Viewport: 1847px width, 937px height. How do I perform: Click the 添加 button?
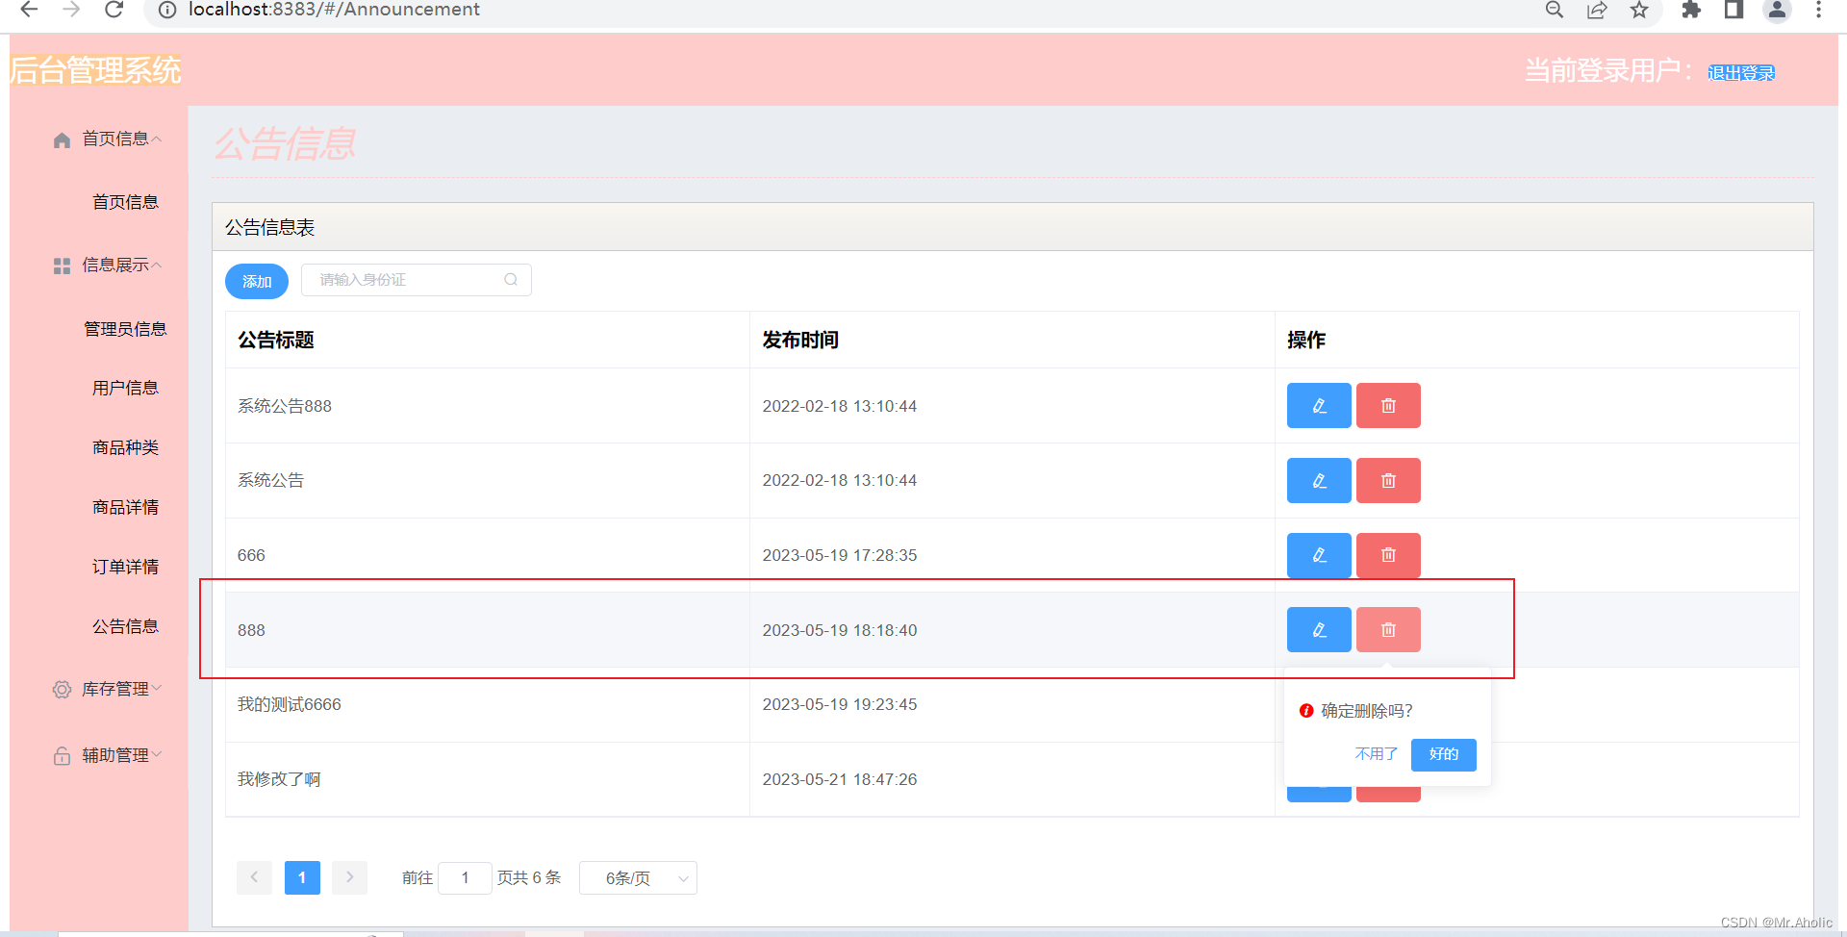click(x=257, y=281)
